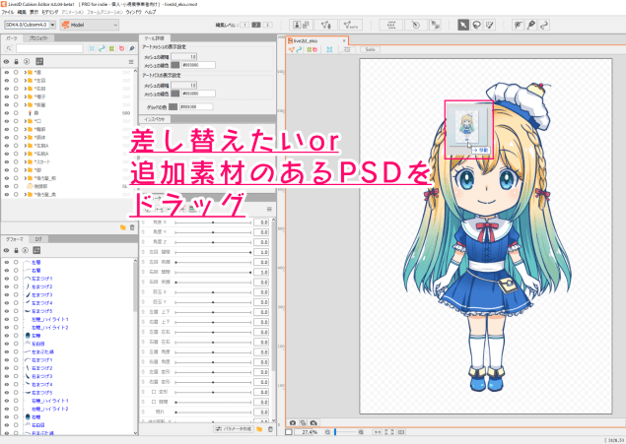Open the 編集 menu
Screen dimensions: 626x444
22,12
